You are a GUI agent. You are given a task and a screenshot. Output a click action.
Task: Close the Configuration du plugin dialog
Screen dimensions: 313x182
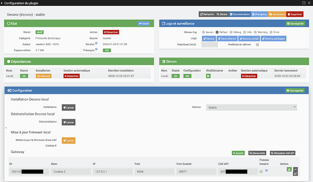pos(309,3)
